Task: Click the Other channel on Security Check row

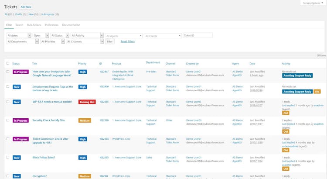Action: coord(169,120)
